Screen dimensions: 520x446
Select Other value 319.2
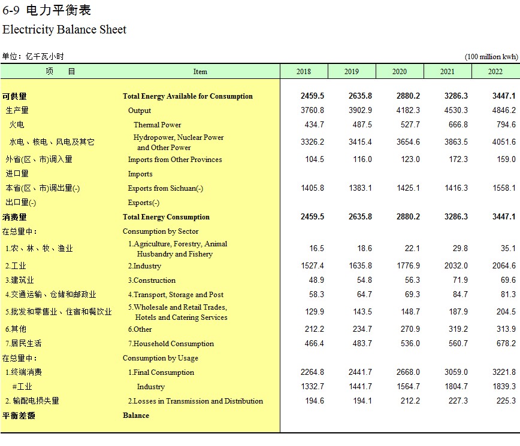[x=458, y=329]
